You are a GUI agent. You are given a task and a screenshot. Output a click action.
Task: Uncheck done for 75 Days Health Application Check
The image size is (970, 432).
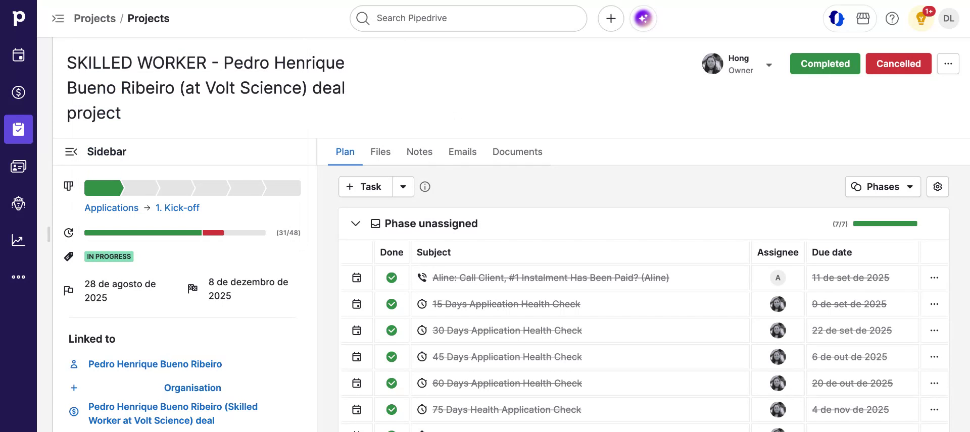[x=392, y=409]
